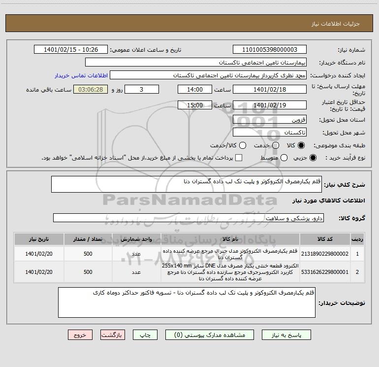Select the کالا/خدمت radio button
The image size is (379, 367).
pos(243,145)
